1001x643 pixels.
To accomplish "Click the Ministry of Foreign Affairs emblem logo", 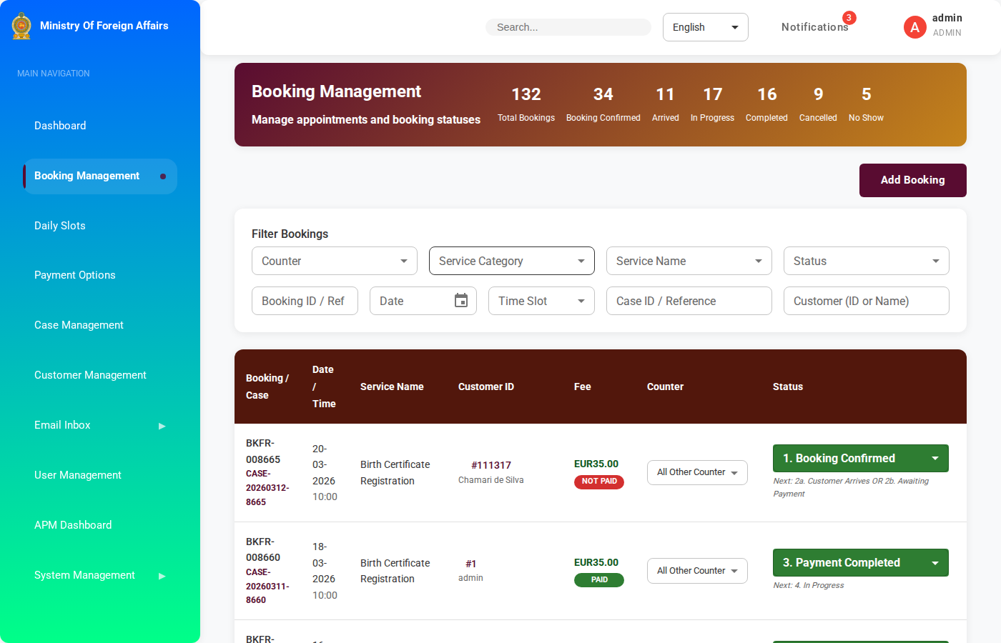I will pos(21,26).
